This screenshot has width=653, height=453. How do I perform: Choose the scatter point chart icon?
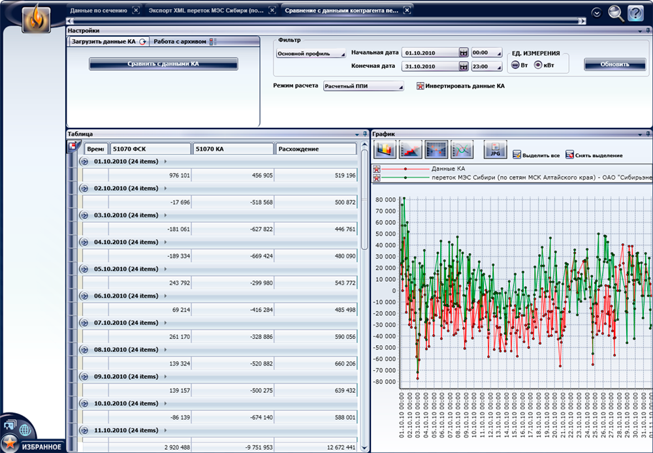(x=436, y=149)
